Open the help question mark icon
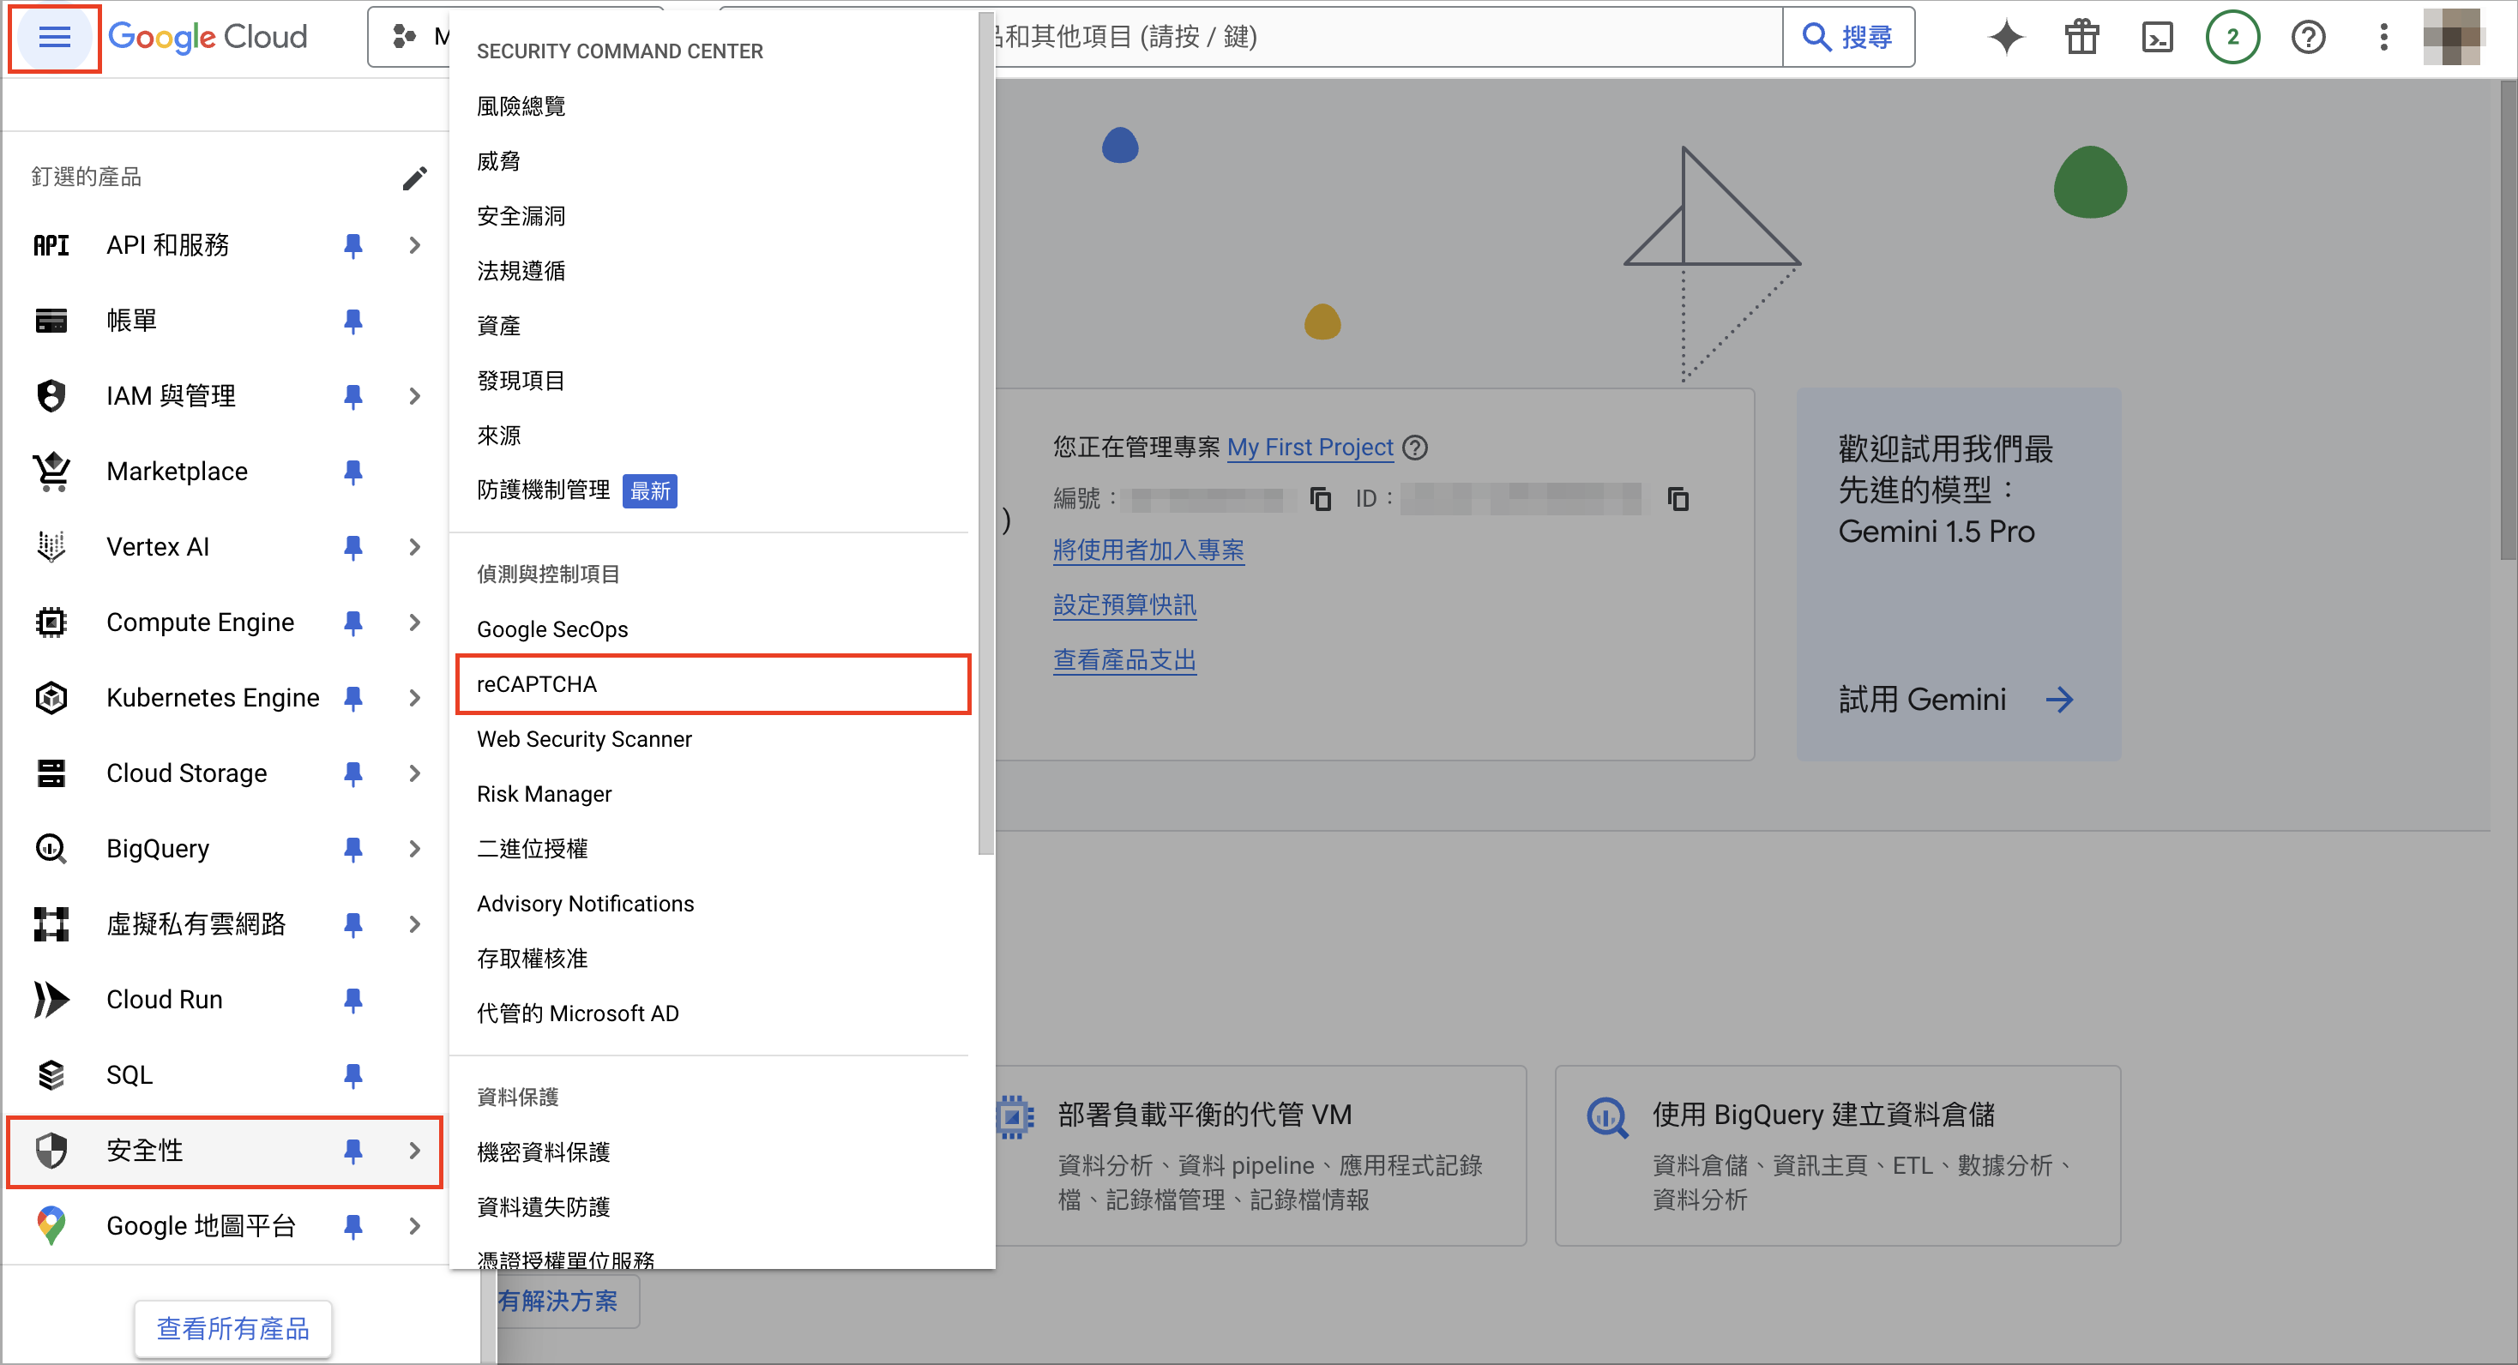The height and width of the screenshot is (1365, 2518). (2308, 37)
